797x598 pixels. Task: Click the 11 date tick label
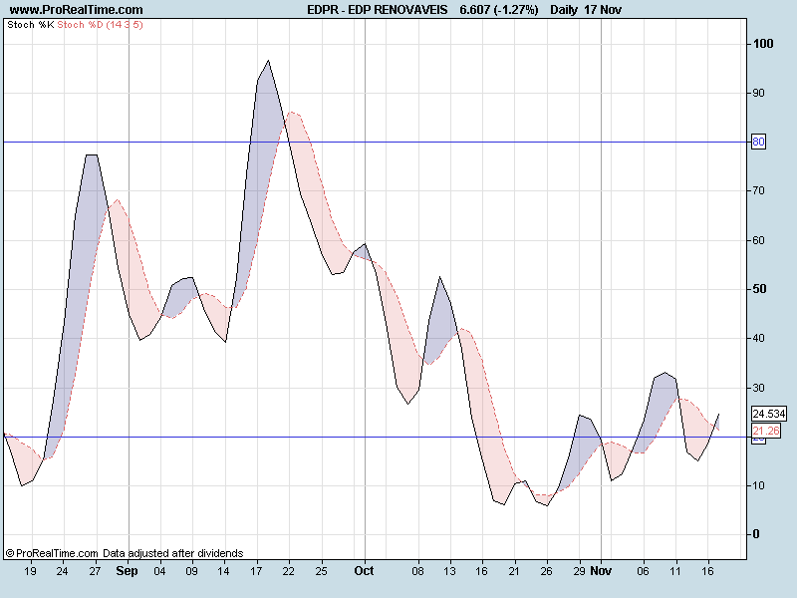[675, 571]
